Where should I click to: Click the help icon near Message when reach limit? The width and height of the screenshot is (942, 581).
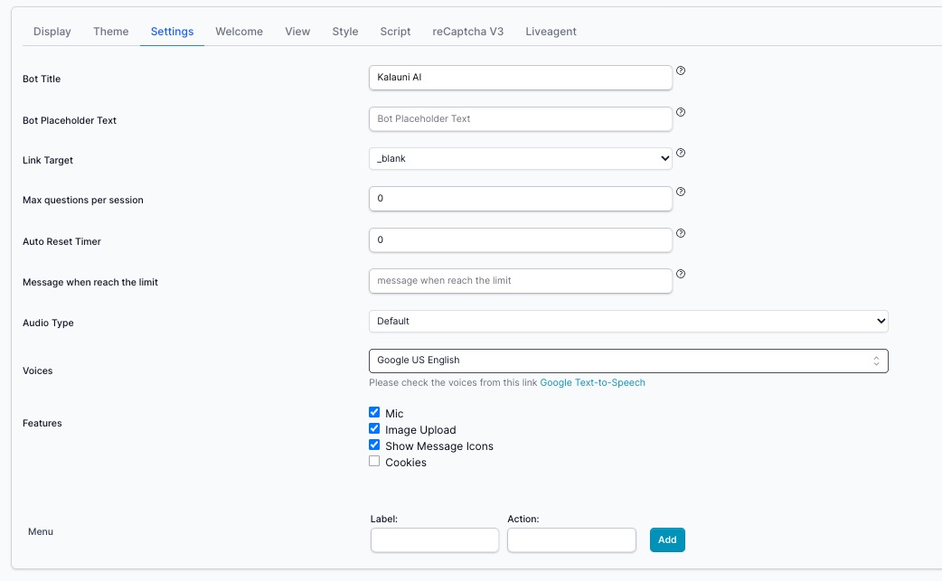[x=680, y=273]
